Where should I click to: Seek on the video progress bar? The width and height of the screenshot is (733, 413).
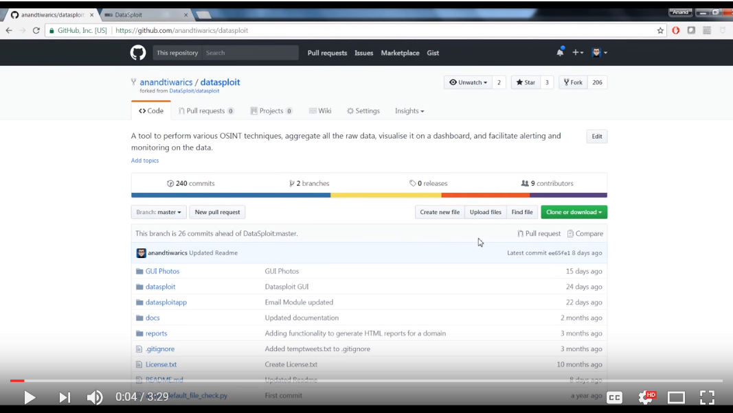(x=367, y=381)
